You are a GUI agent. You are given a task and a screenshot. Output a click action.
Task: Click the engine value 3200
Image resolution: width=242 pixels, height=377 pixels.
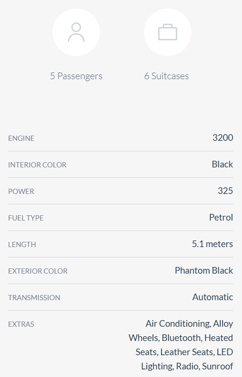point(223,138)
